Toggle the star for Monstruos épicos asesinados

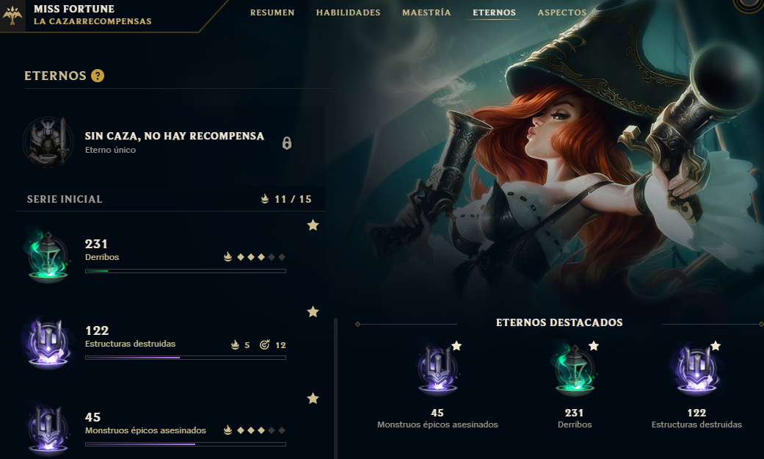pyautogui.click(x=313, y=398)
